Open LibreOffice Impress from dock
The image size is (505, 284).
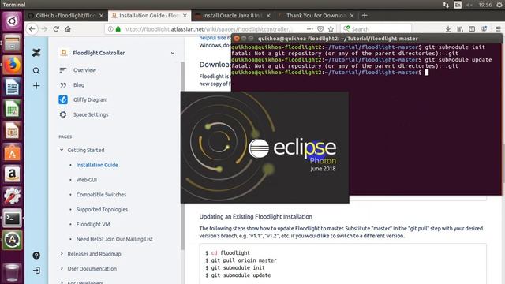click(12, 131)
